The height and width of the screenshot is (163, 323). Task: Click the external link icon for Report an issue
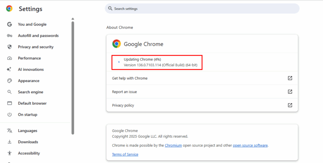(290, 91)
